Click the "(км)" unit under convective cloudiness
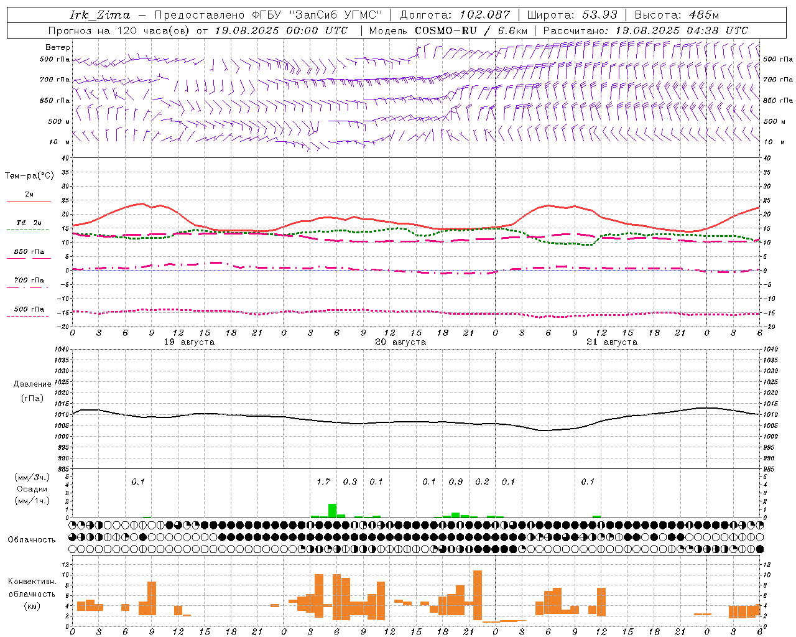 (32, 606)
